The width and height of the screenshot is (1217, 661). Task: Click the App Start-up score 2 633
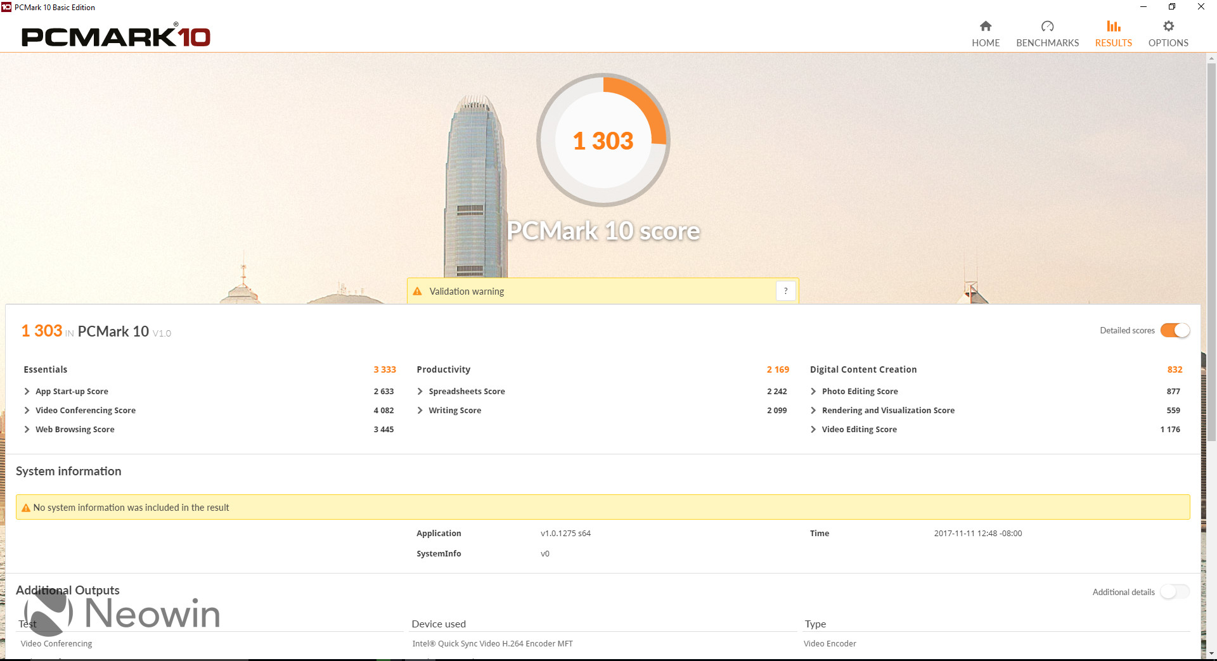click(x=383, y=392)
